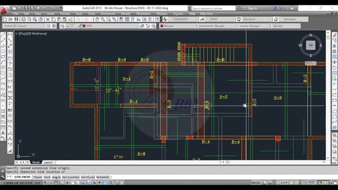This screenshot has width=338, height=190.
Task: Click Sign In in title bar
Action: click(x=252, y=8)
